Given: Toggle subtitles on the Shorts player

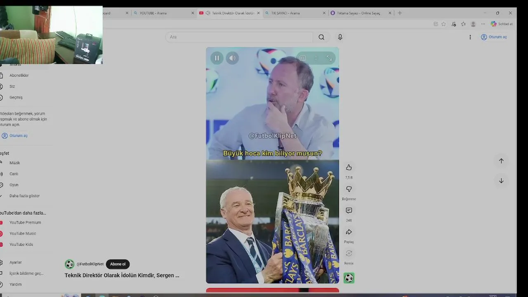Looking at the screenshot, I should coord(303,58).
